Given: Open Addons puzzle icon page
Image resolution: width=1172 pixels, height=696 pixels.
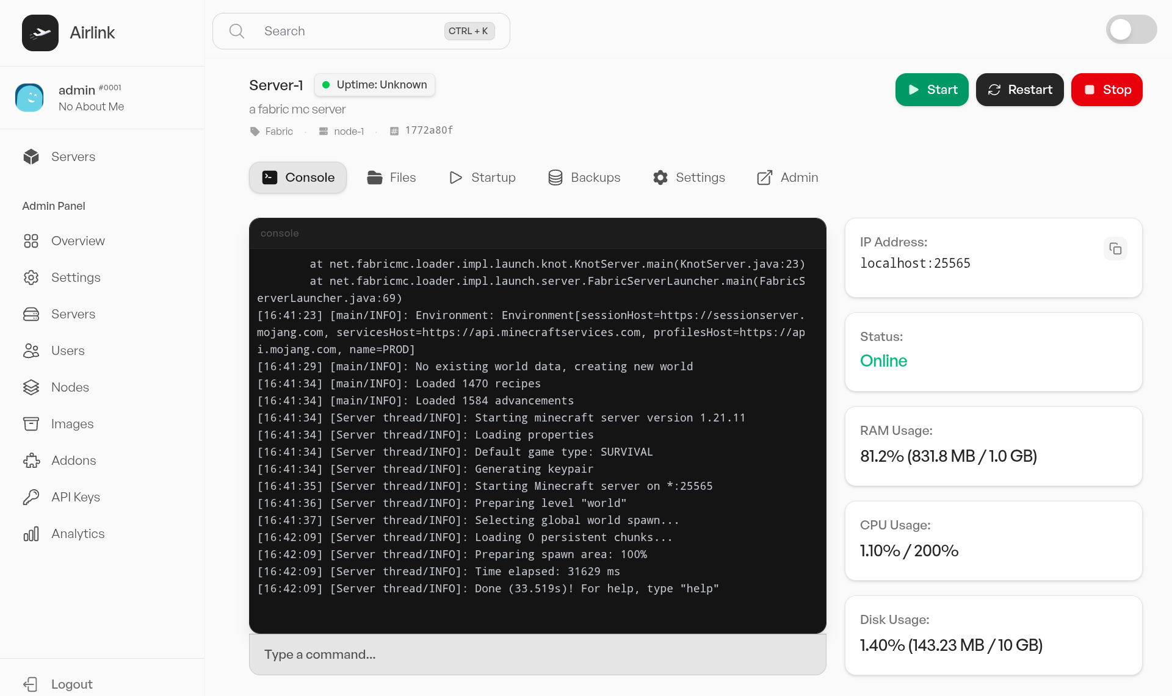Looking at the screenshot, I should [x=73, y=461].
